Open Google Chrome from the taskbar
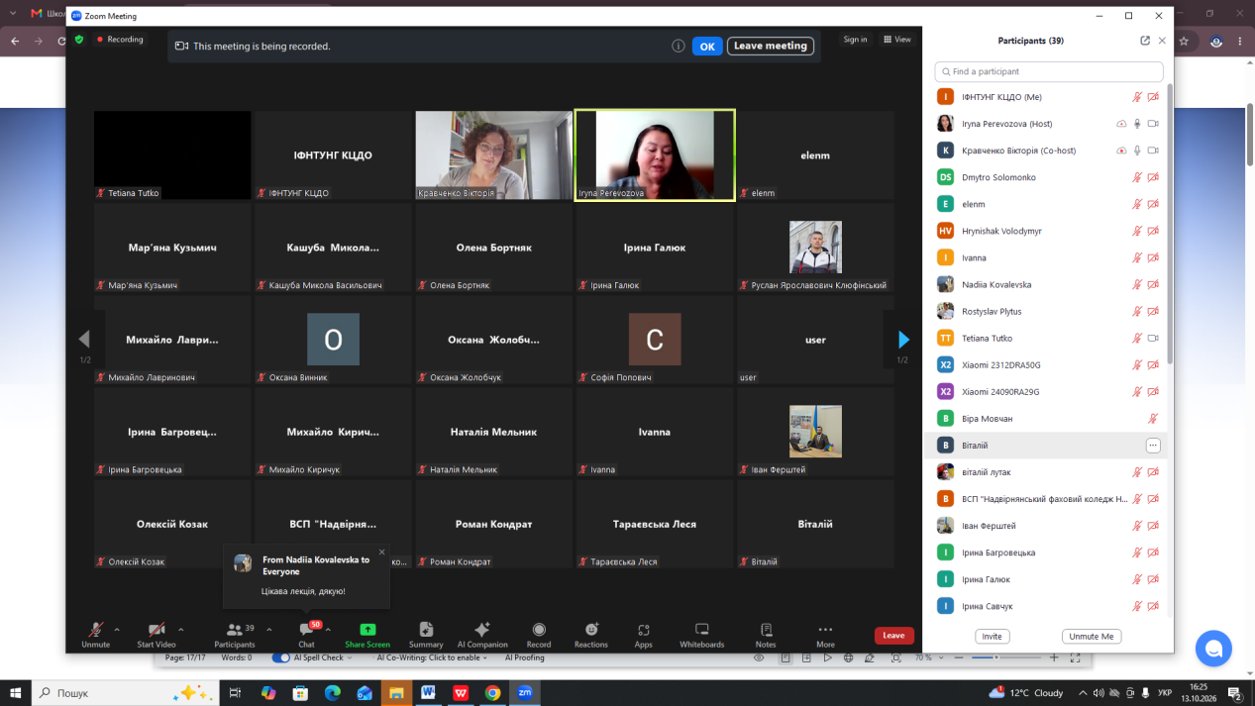 click(x=492, y=693)
